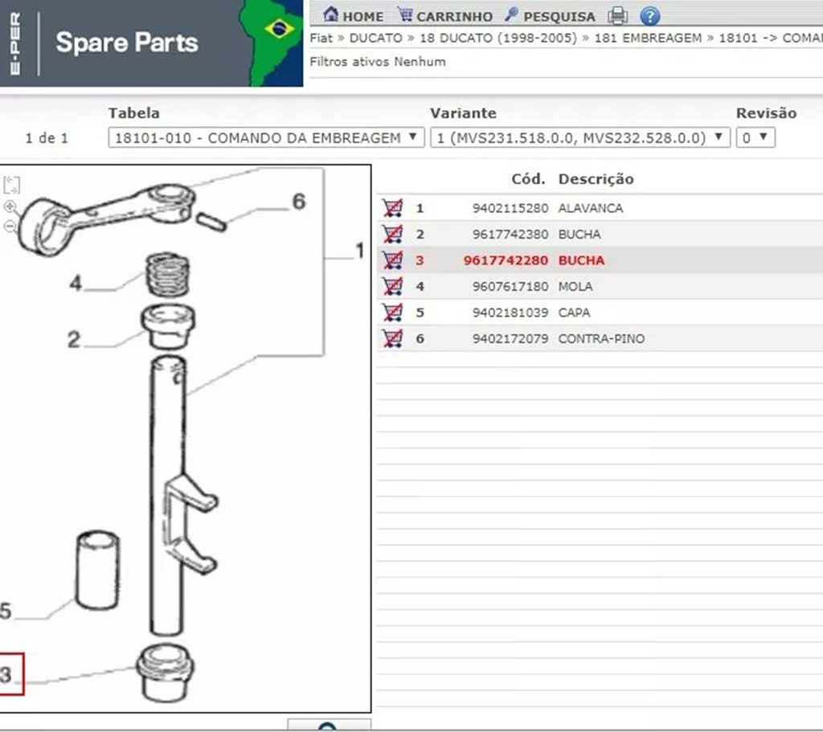Follow the 181 EMBREAGEM breadcrumb link
This screenshot has width=823, height=732.
pyautogui.click(x=648, y=38)
